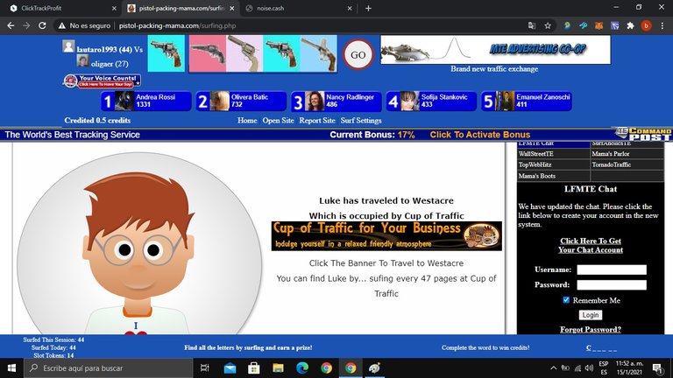Select TopWebHitz chat room
673x378 pixels.
tap(553, 164)
